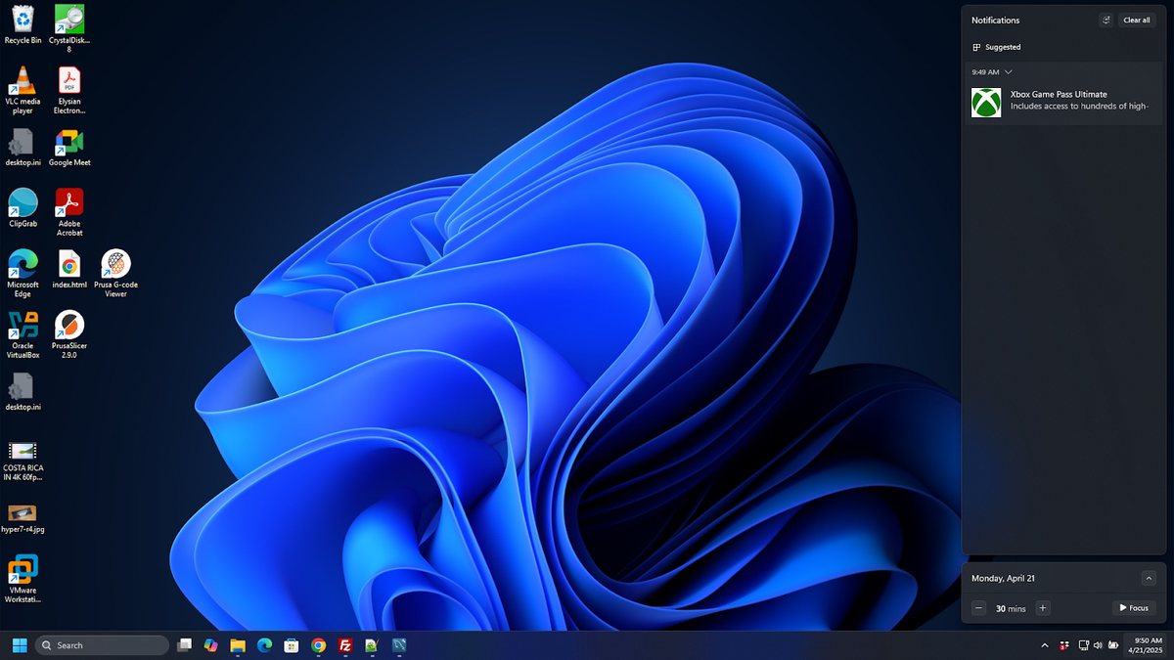1174x660 pixels.
Task: Collapse the calendar chevron beside Monday, April 21
Action: 1149,578
